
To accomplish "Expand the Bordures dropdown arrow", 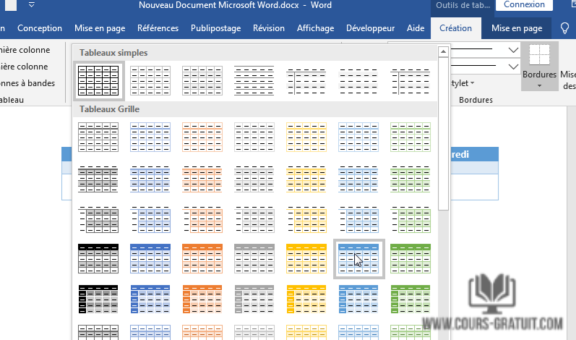I will (x=539, y=85).
